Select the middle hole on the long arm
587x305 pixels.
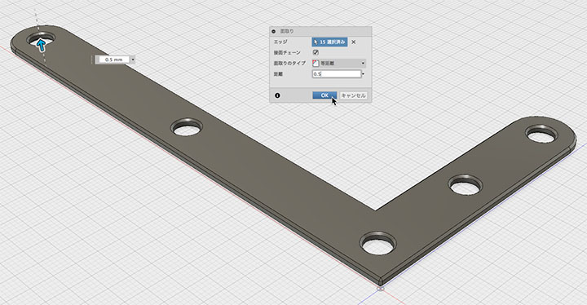coord(187,128)
